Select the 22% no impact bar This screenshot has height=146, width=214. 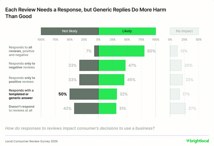(x=176, y=80)
